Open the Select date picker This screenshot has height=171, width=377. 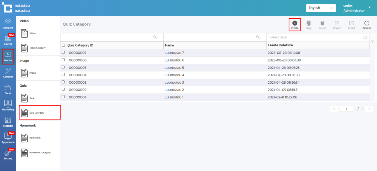318,37
